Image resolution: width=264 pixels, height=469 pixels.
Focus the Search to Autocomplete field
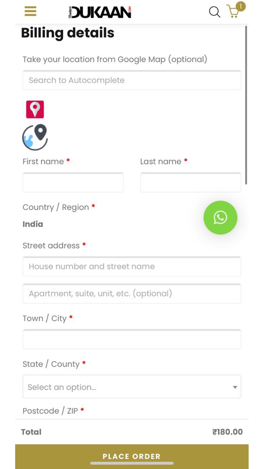click(x=132, y=80)
